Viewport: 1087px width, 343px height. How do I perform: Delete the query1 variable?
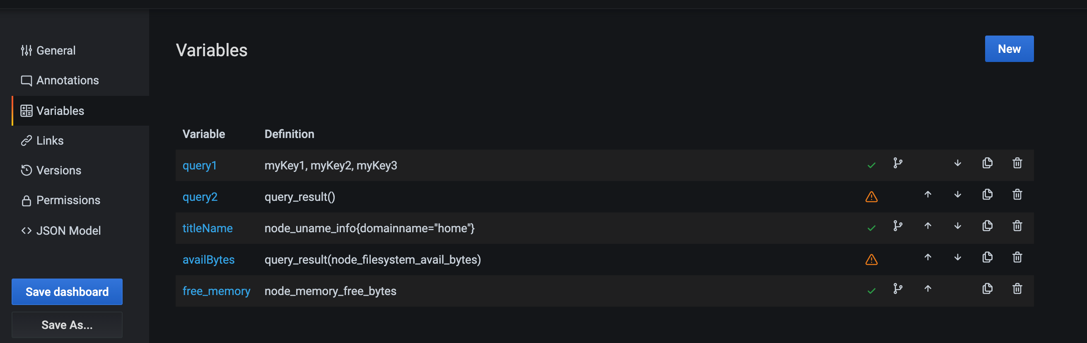point(1017,163)
